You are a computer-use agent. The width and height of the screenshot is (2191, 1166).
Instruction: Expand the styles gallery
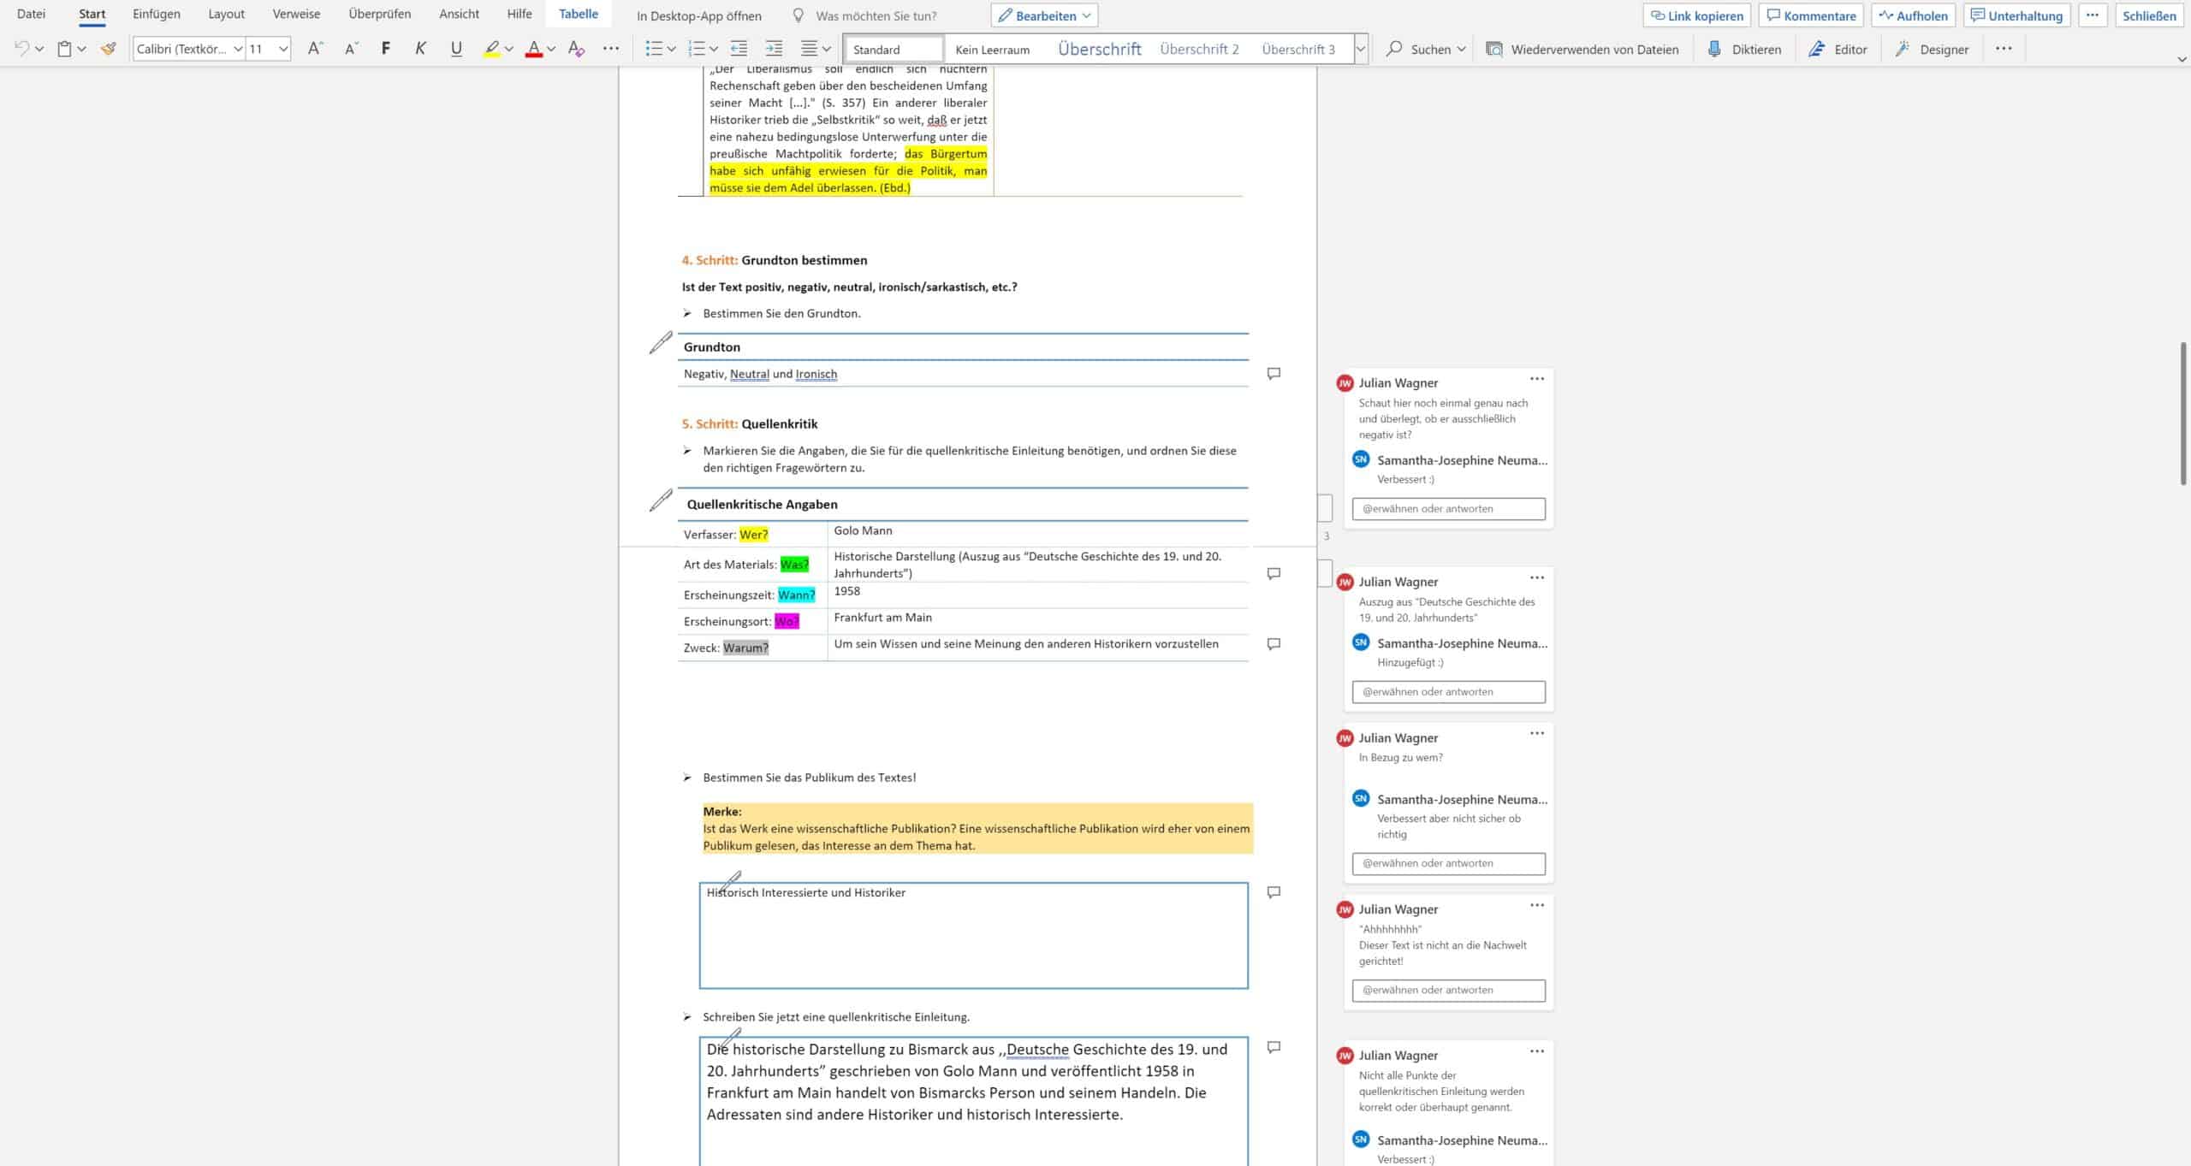click(1360, 49)
